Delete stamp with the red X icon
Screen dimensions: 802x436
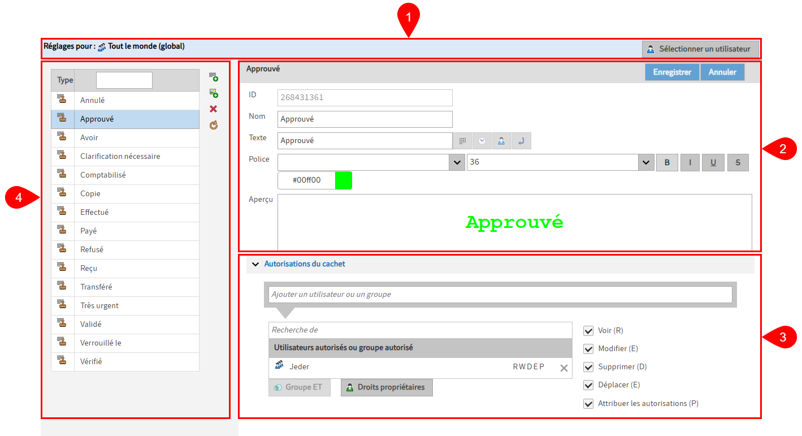point(214,109)
